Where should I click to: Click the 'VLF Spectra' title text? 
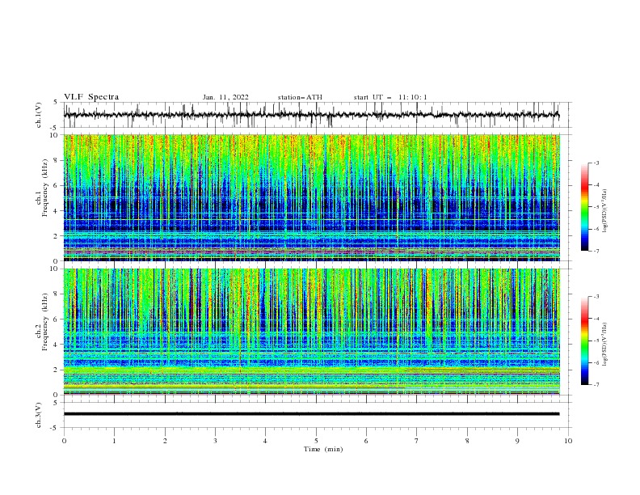(91, 97)
